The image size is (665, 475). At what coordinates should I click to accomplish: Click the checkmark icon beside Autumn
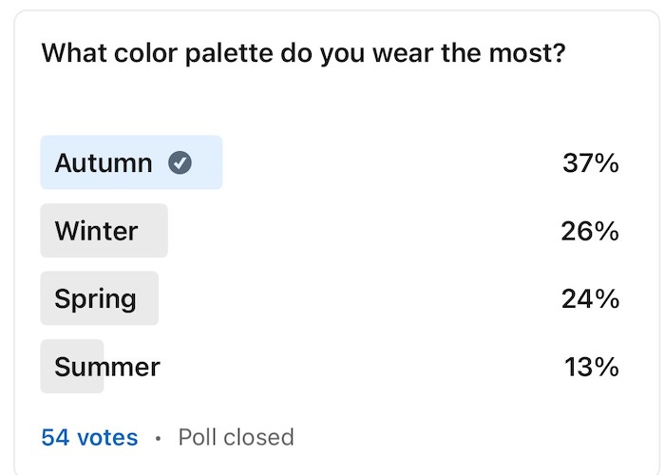click(180, 162)
